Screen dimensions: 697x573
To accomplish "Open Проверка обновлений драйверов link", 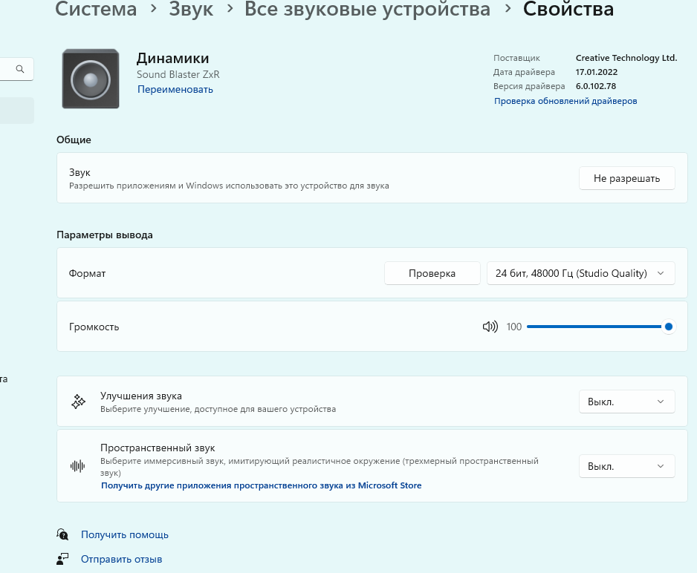I will [565, 101].
